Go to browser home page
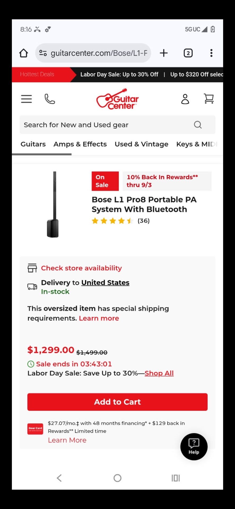Screen dimensions: 235x509 tap(24, 53)
